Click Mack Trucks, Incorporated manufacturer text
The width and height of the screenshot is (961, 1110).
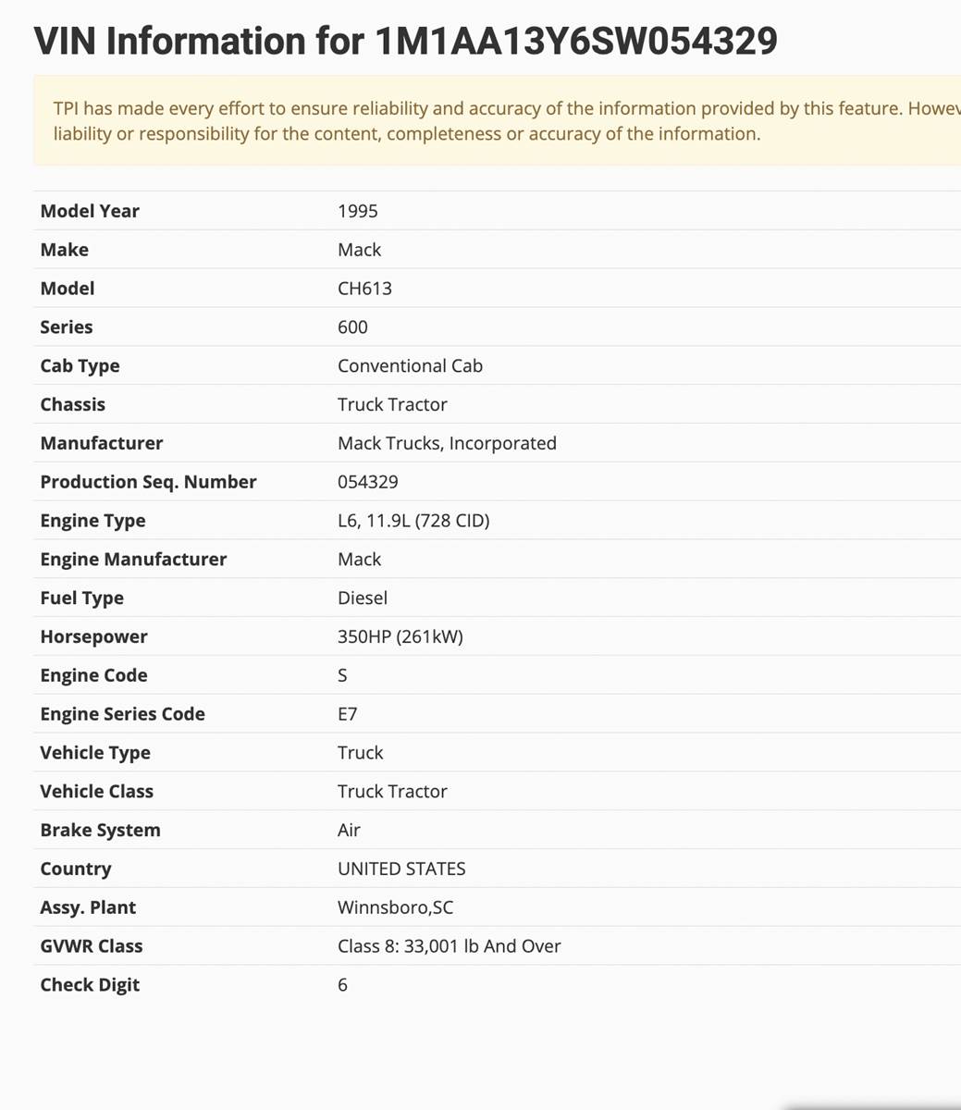pos(447,444)
